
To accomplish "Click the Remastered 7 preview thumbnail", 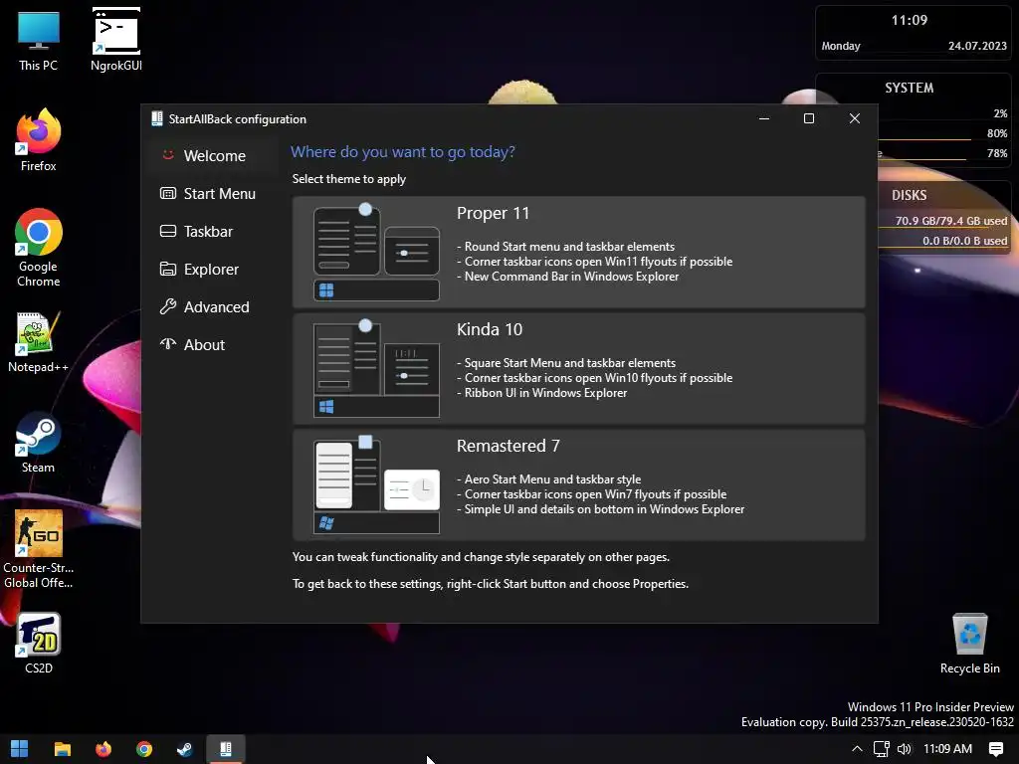I will click(x=376, y=484).
